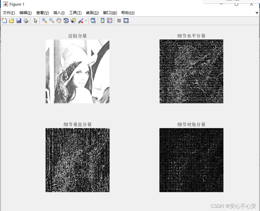Open a file with the folder icon

pos(11,21)
